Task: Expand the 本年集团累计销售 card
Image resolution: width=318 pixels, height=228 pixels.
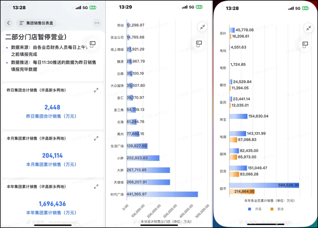Action: pyautogui.click(x=96, y=187)
